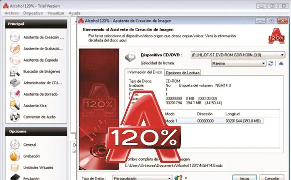Image resolution: width=291 pixels, height=180 pixels.
Task: Select the Mode 1 track row
Action: point(214,121)
